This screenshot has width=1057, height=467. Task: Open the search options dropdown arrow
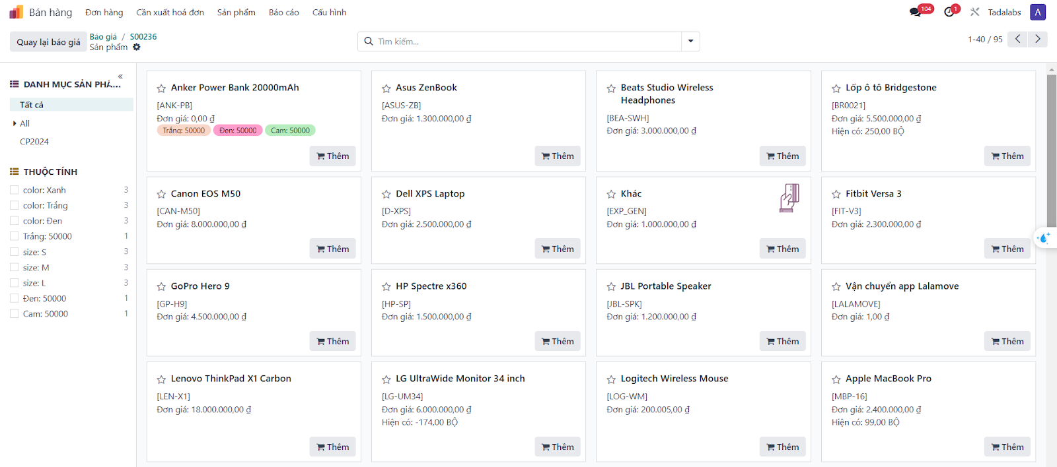click(x=690, y=42)
